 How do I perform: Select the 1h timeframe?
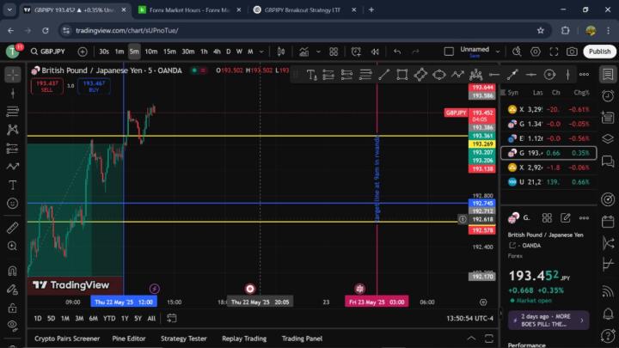click(x=204, y=52)
